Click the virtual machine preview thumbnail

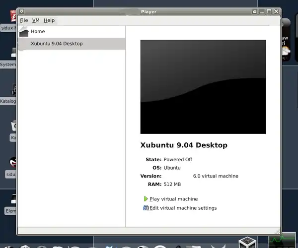(x=203, y=87)
